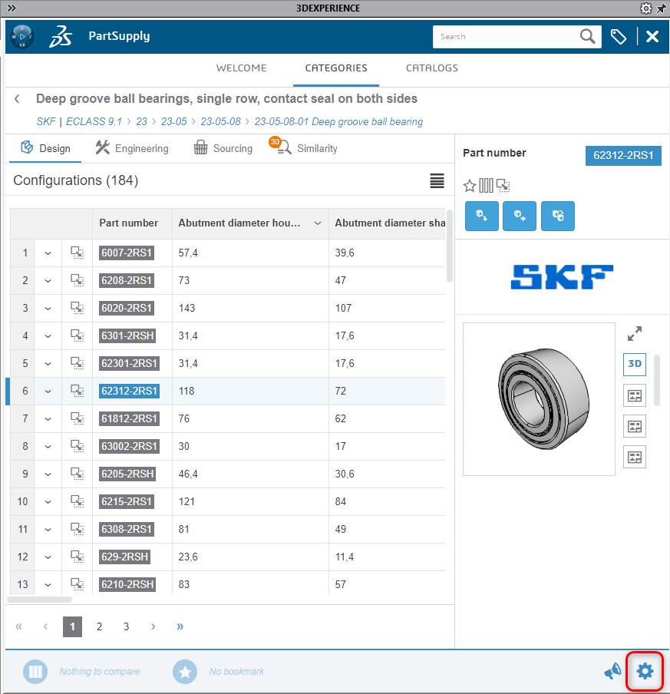Click the bearing 3D preview thumbnail
The width and height of the screenshot is (670, 694).
(539, 399)
